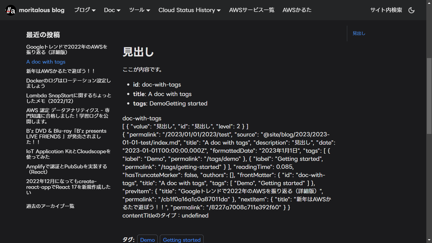Open the AWSかるた menu item
This screenshot has width=432, height=243.
click(x=297, y=10)
